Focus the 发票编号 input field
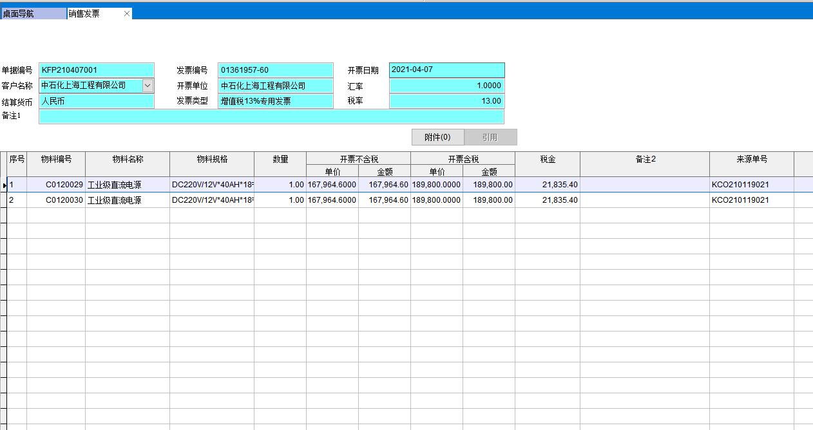This screenshot has width=813, height=430. pos(275,70)
